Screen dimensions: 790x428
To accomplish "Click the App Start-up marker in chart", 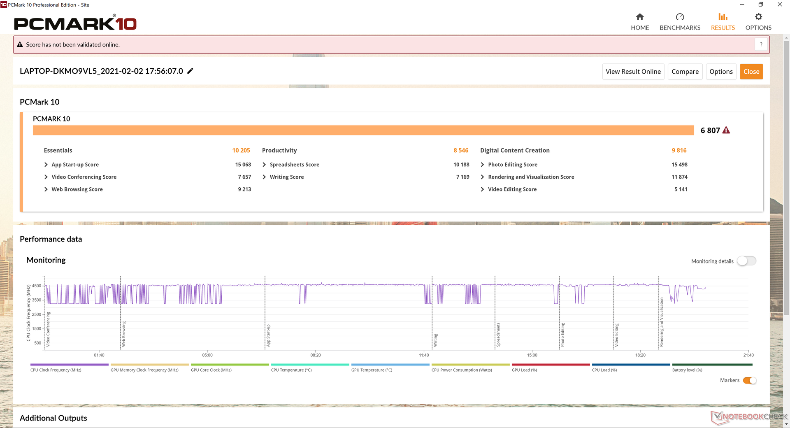I will (x=268, y=335).
